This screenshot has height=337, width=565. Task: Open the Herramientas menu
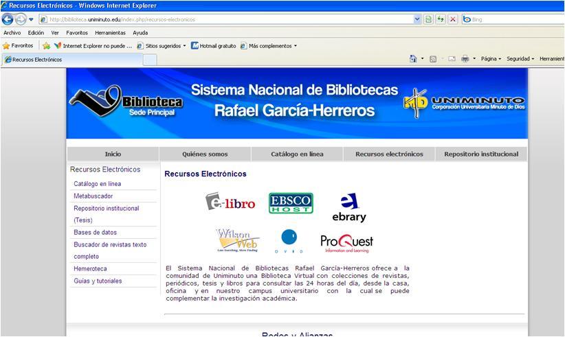(110, 33)
